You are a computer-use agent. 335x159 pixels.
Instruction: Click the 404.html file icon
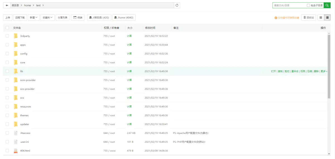(16, 151)
